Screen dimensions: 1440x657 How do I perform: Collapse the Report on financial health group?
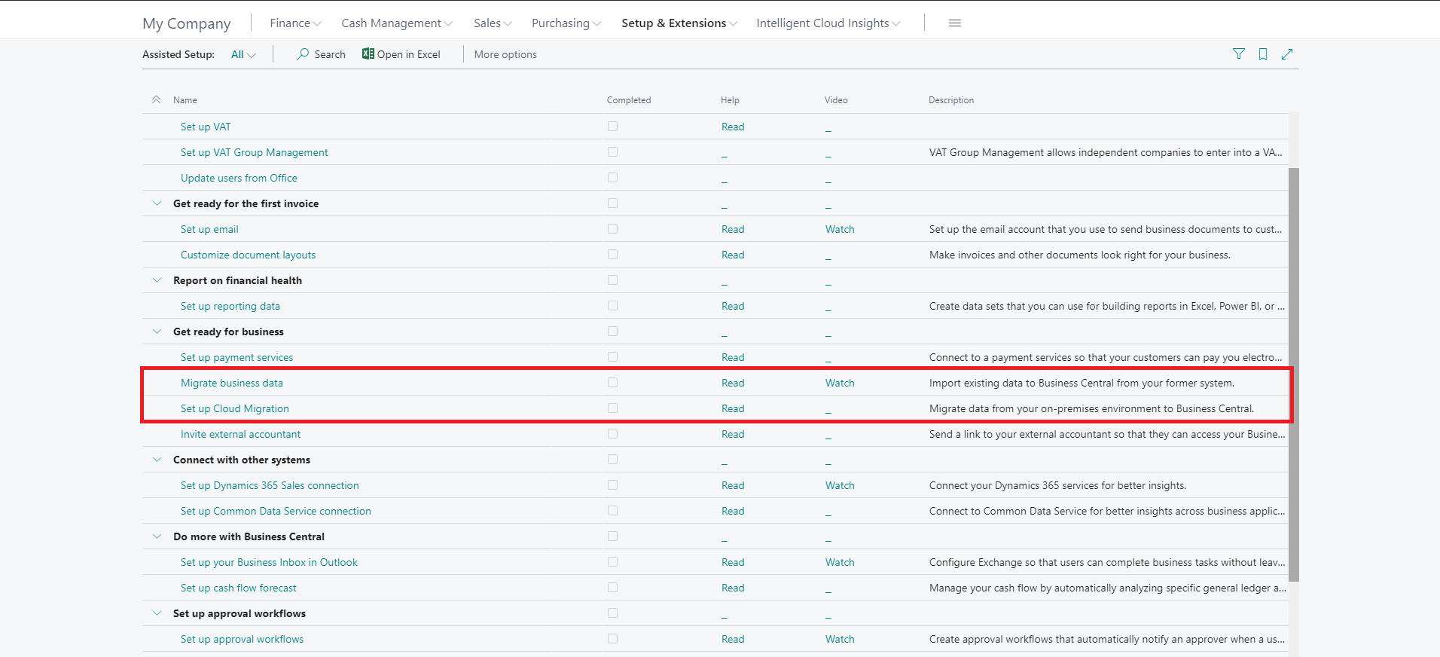tap(157, 280)
